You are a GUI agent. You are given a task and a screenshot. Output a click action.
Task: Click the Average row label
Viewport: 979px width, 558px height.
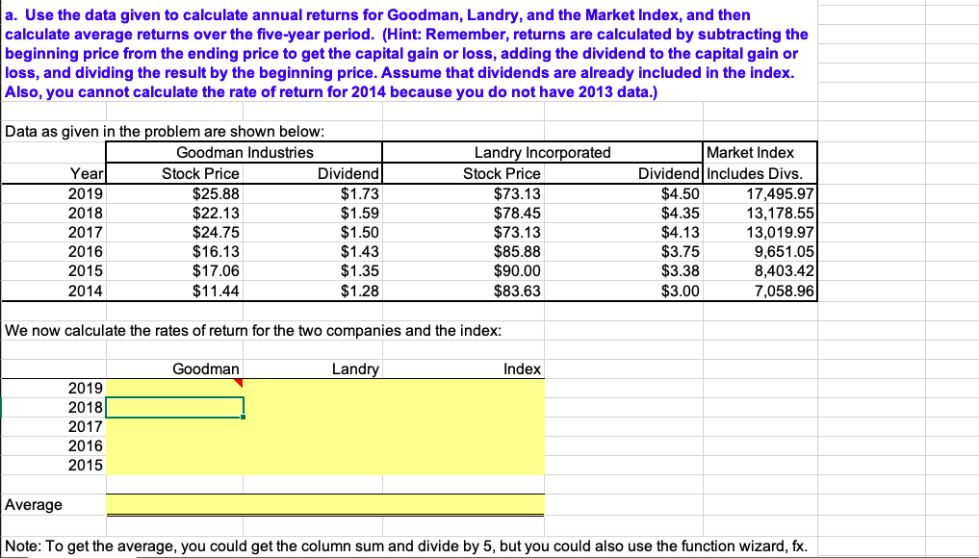coord(34,504)
